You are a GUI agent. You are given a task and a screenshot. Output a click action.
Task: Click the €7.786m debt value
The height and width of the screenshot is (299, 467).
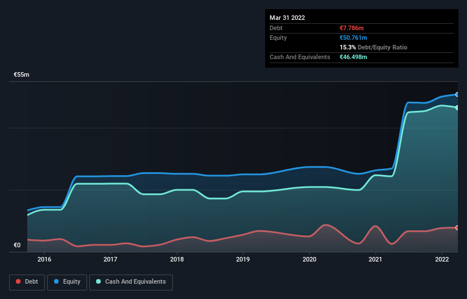(x=352, y=28)
